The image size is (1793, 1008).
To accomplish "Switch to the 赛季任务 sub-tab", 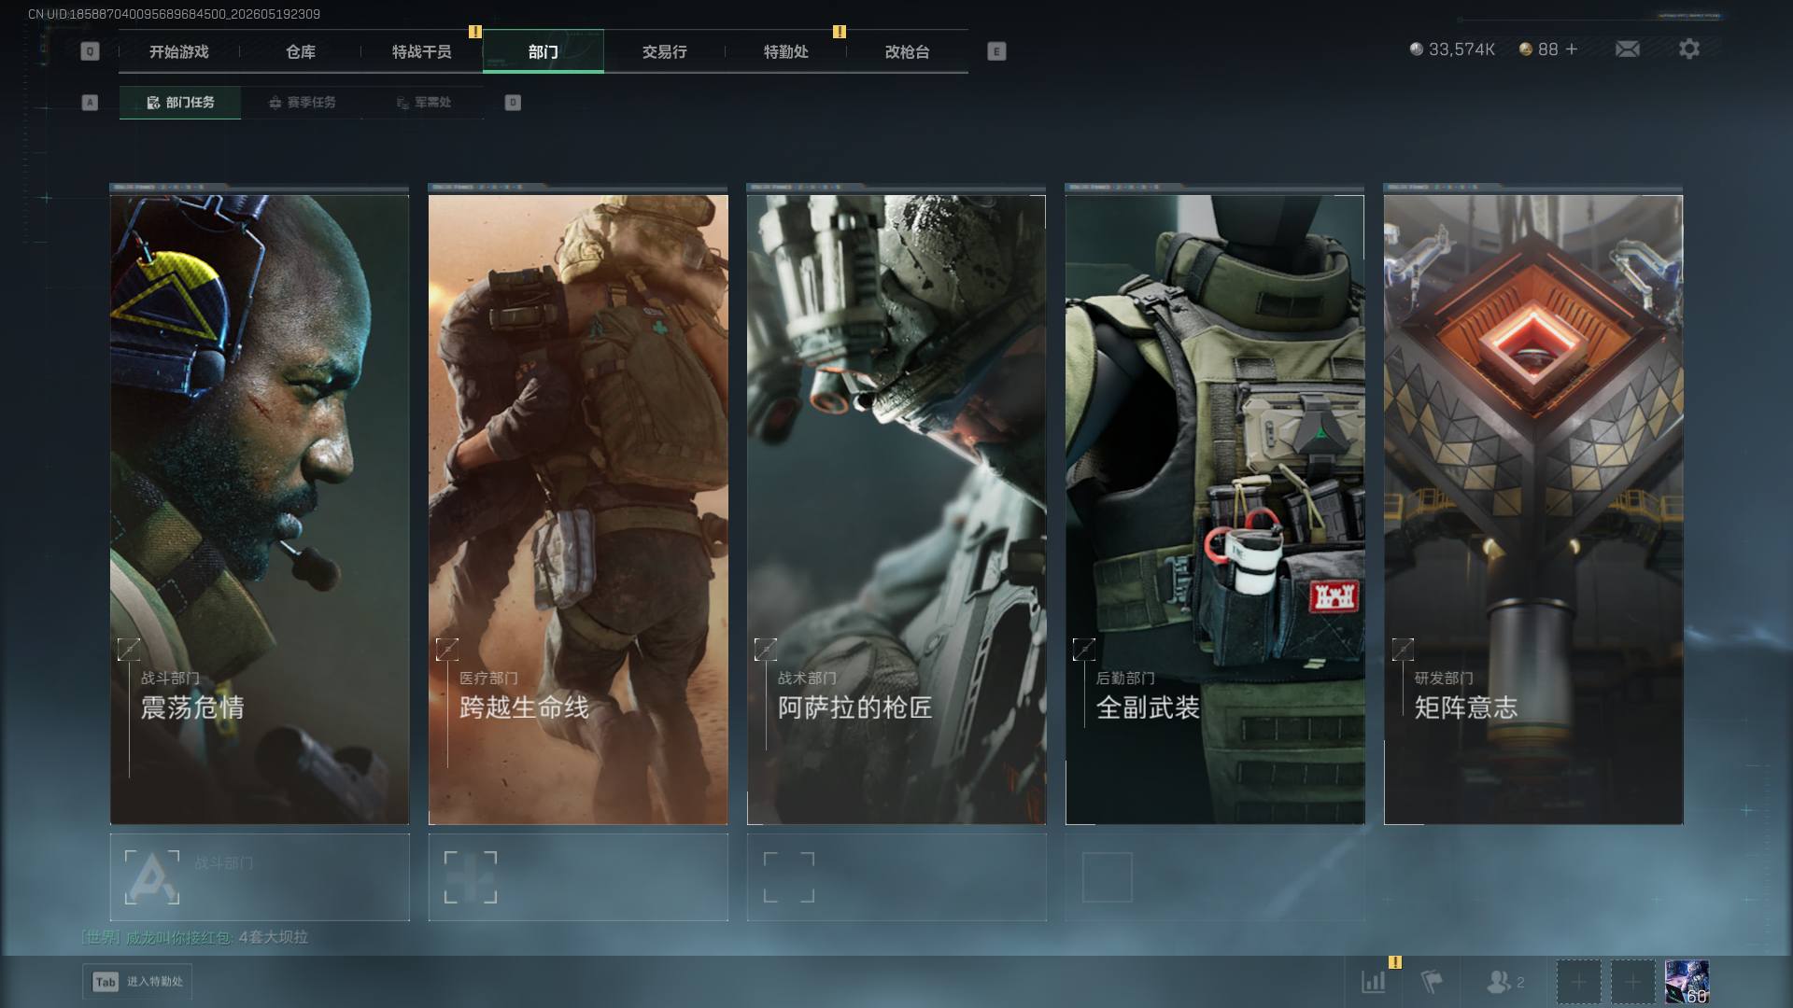I will pyautogui.click(x=302, y=103).
